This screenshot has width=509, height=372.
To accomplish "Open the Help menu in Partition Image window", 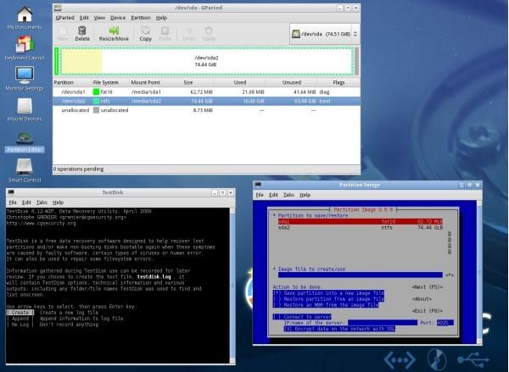I will pyautogui.click(x=305, y=195).
